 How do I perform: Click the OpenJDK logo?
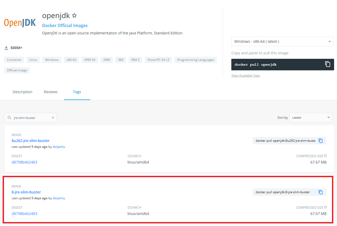pos(20,23)
